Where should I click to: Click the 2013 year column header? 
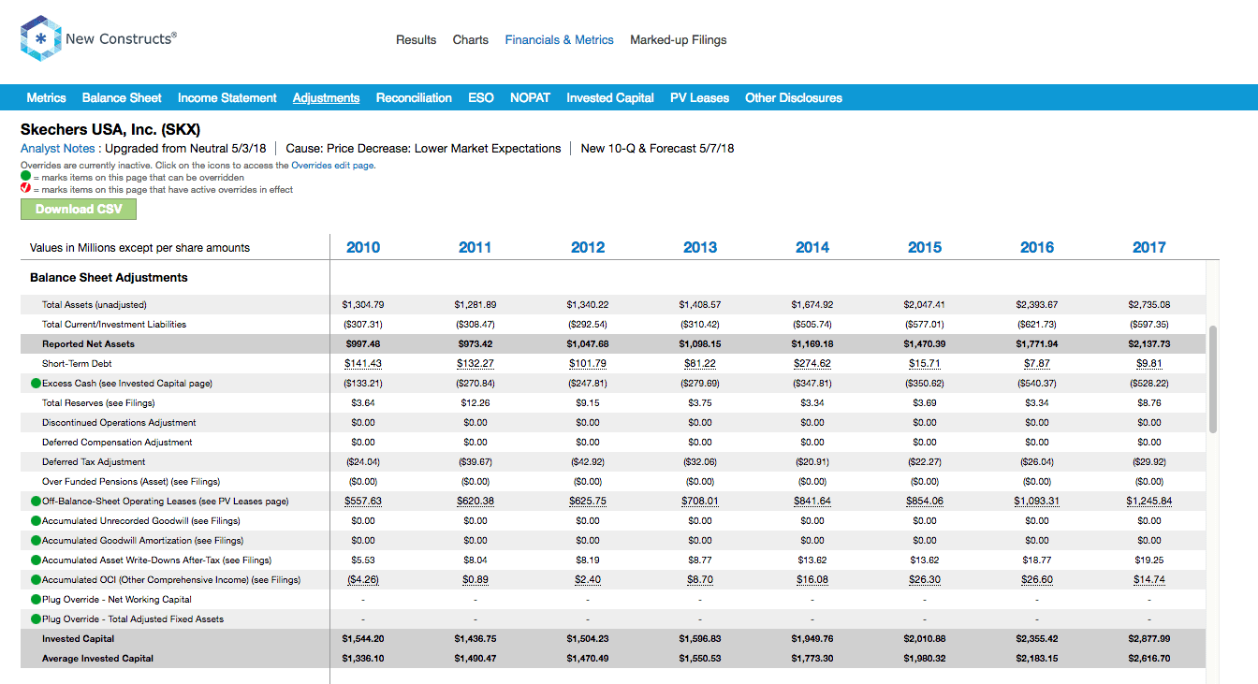700,247
